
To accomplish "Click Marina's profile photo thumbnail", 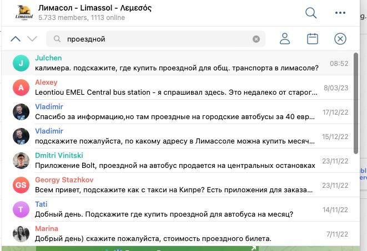I will [21, 234].
